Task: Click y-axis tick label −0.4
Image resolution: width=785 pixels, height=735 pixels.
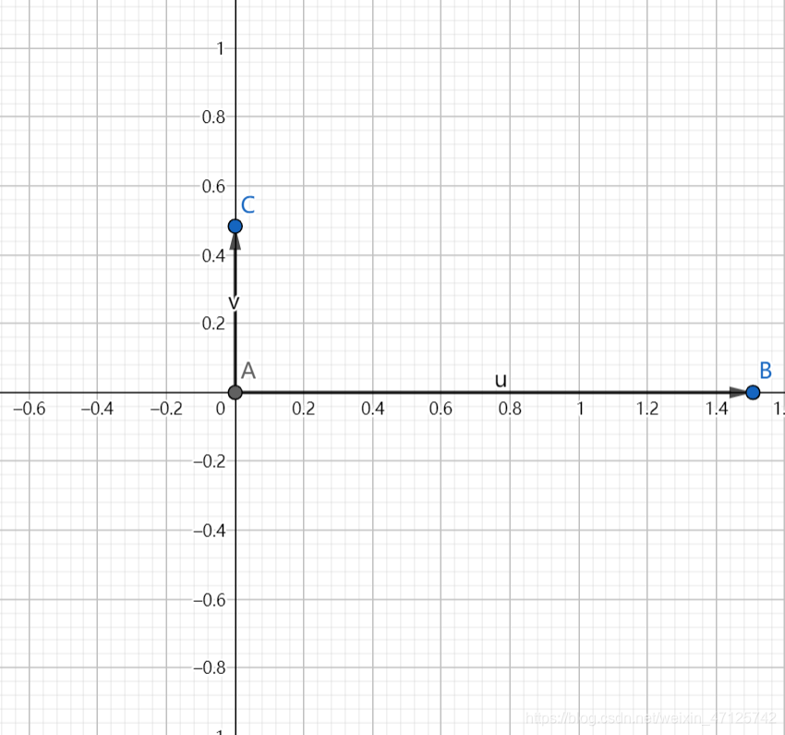Action: [210, 531]
